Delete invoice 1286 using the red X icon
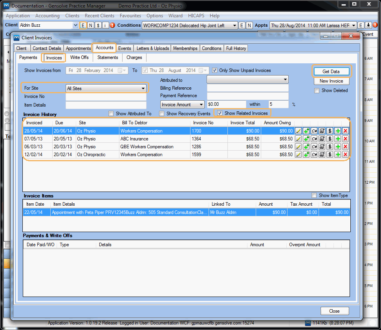The width and height of the screenshot is (381, 330). (x=345, y=146)
